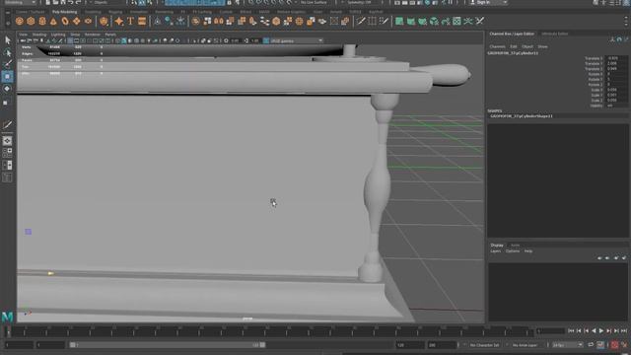Click the Play forwards button
Screen dimensions: 631x355
(601, 331)
